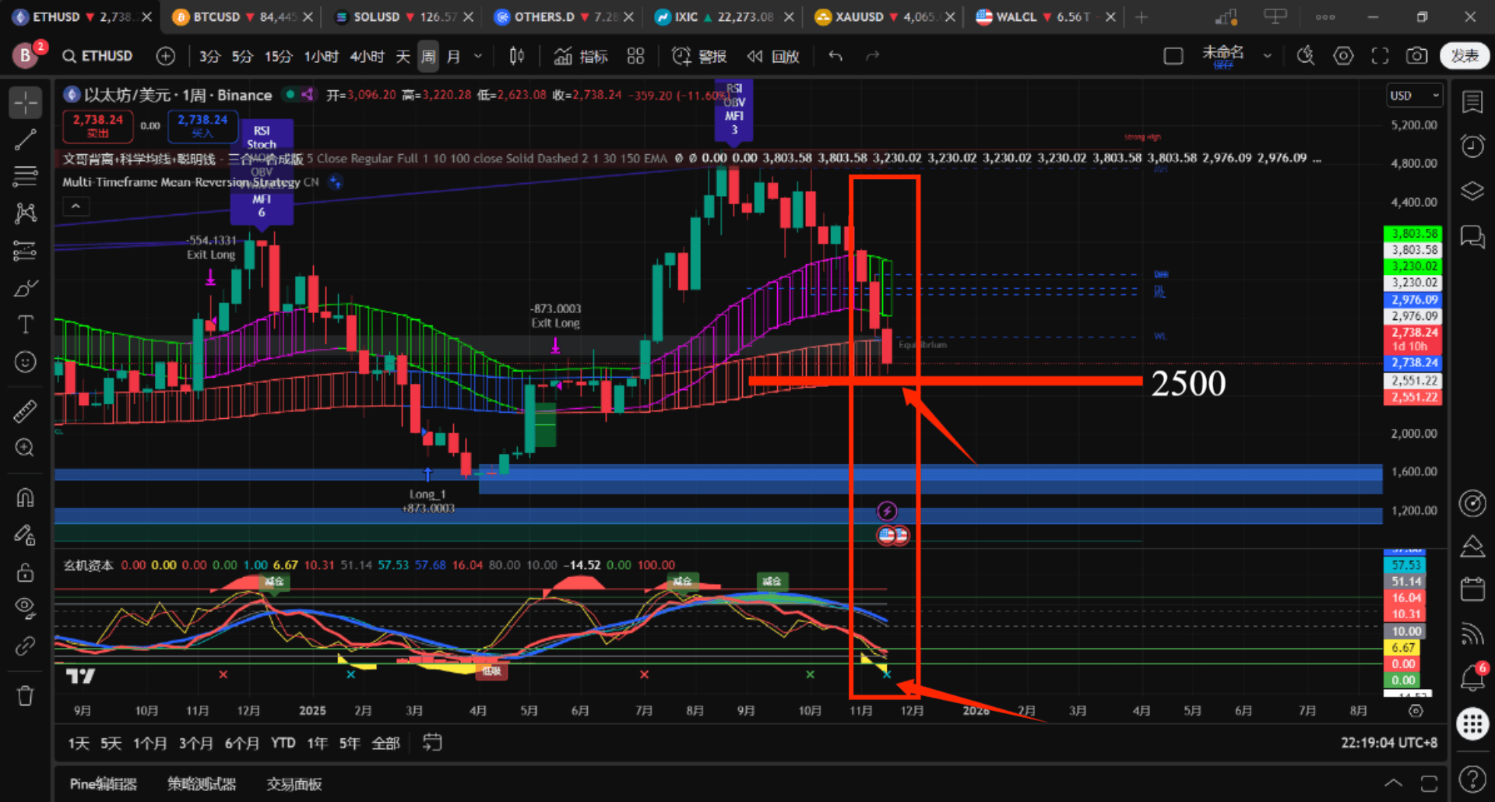Expand the time interval dropdown chevron
Viewport: 1495px width, 802px height.
click(478, 56)
